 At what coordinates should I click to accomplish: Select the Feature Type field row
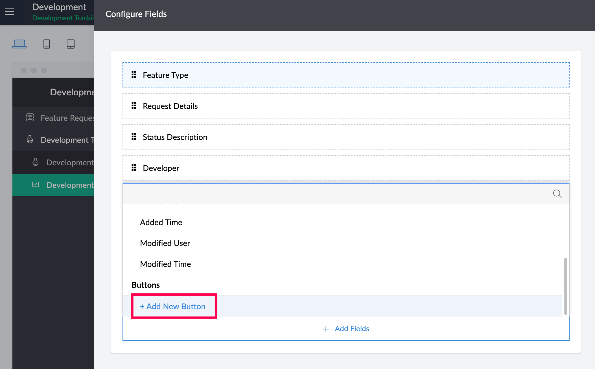346,75
